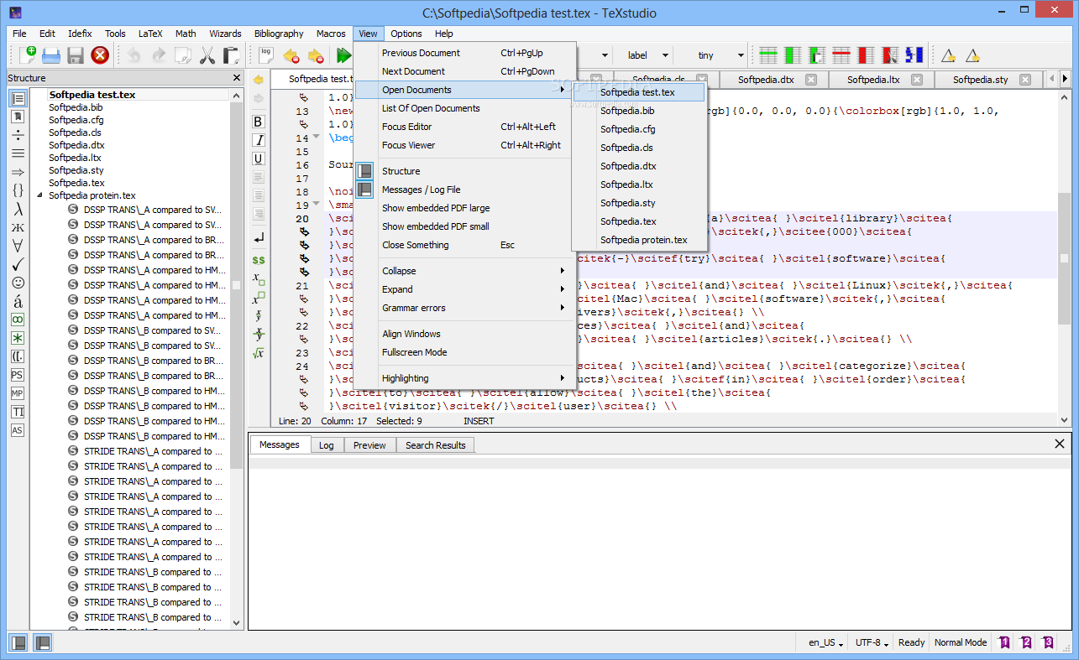Collapse the Softpedia protein.tex tree node
The image size is (1079, 660).
coord(39,195)
